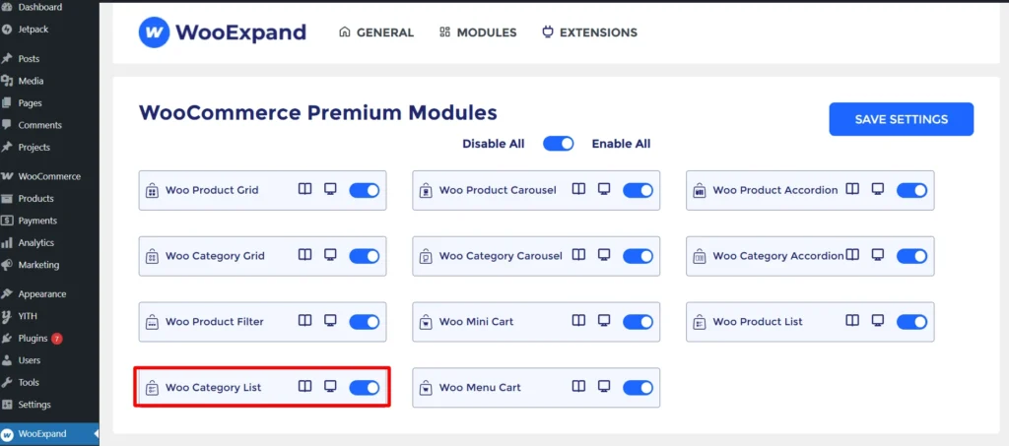The width and height of the screenshot is (1009, 446).
Task: Click the Woo Menu Cart module icon
Action: (426, 388)
